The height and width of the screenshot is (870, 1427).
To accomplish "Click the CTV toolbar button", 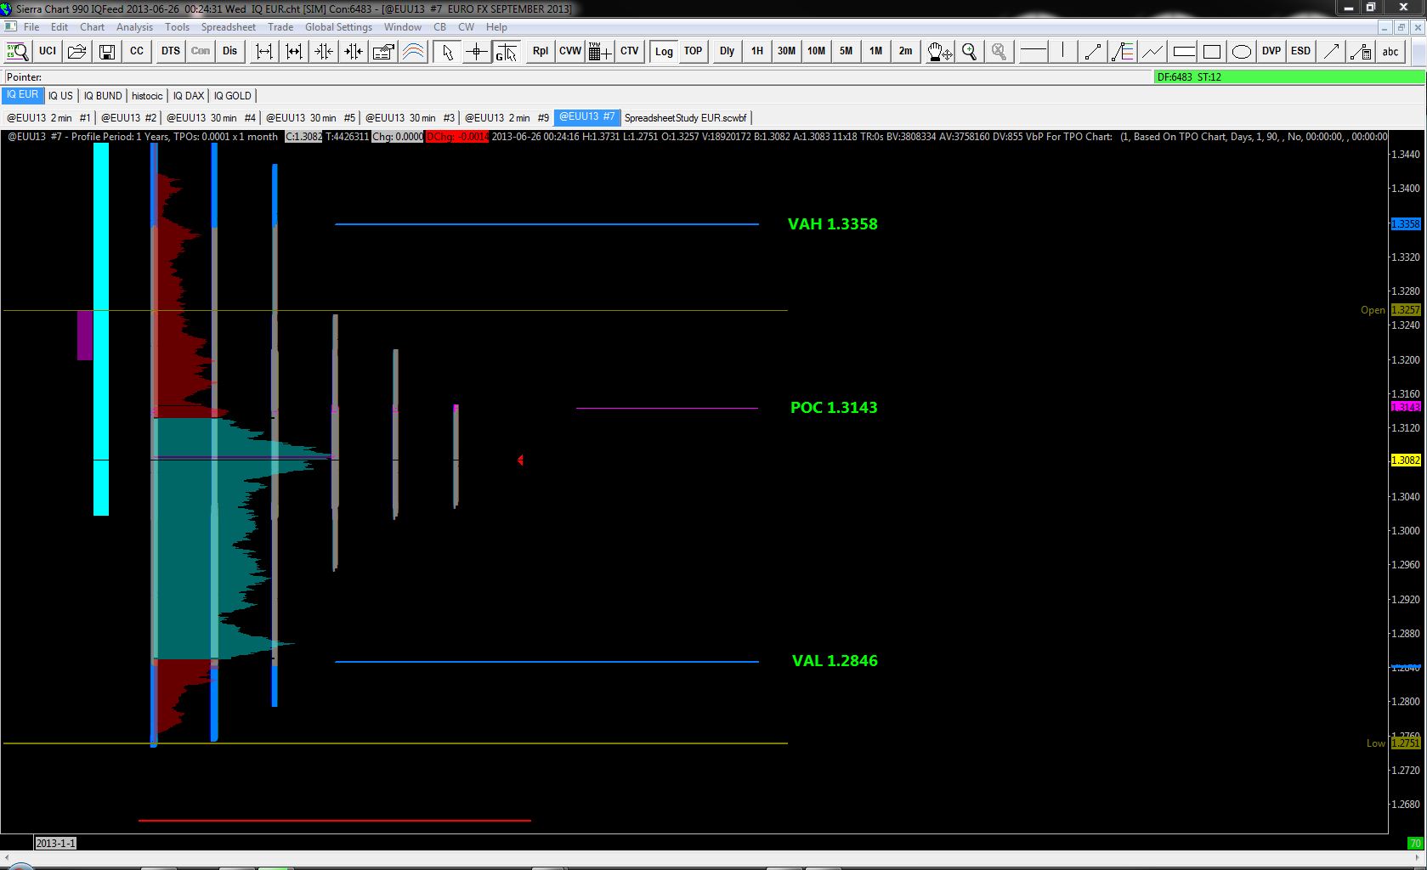I will [630, 51].
